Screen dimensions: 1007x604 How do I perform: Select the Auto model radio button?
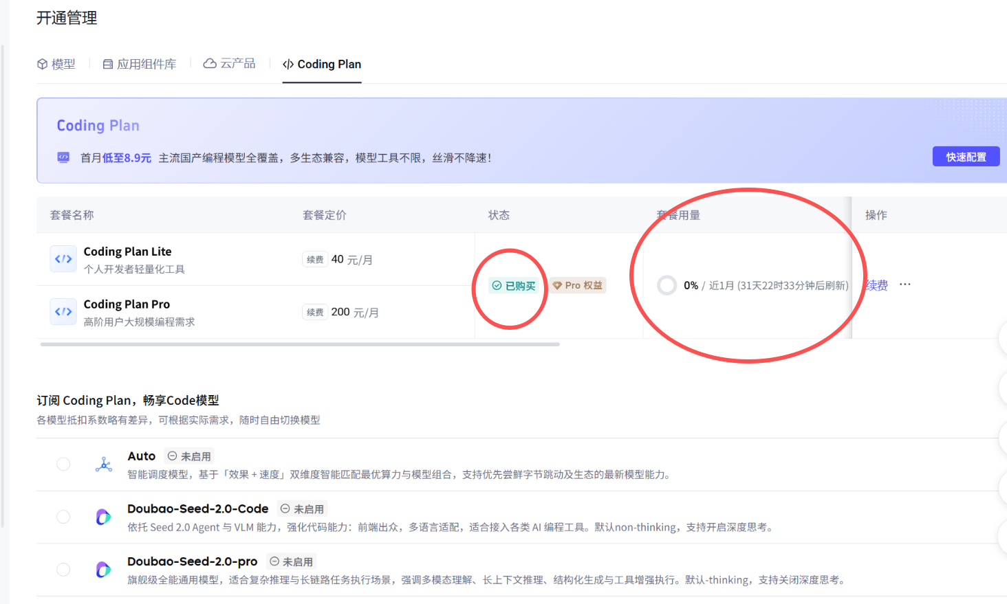(x=63, y=465)
